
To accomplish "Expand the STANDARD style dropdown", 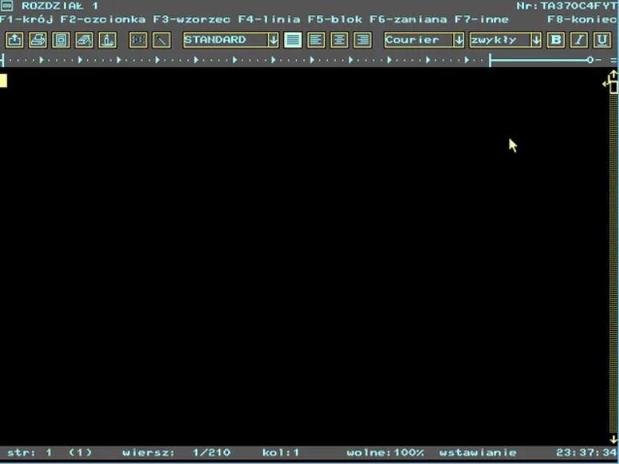I will [x=273, y=40].
